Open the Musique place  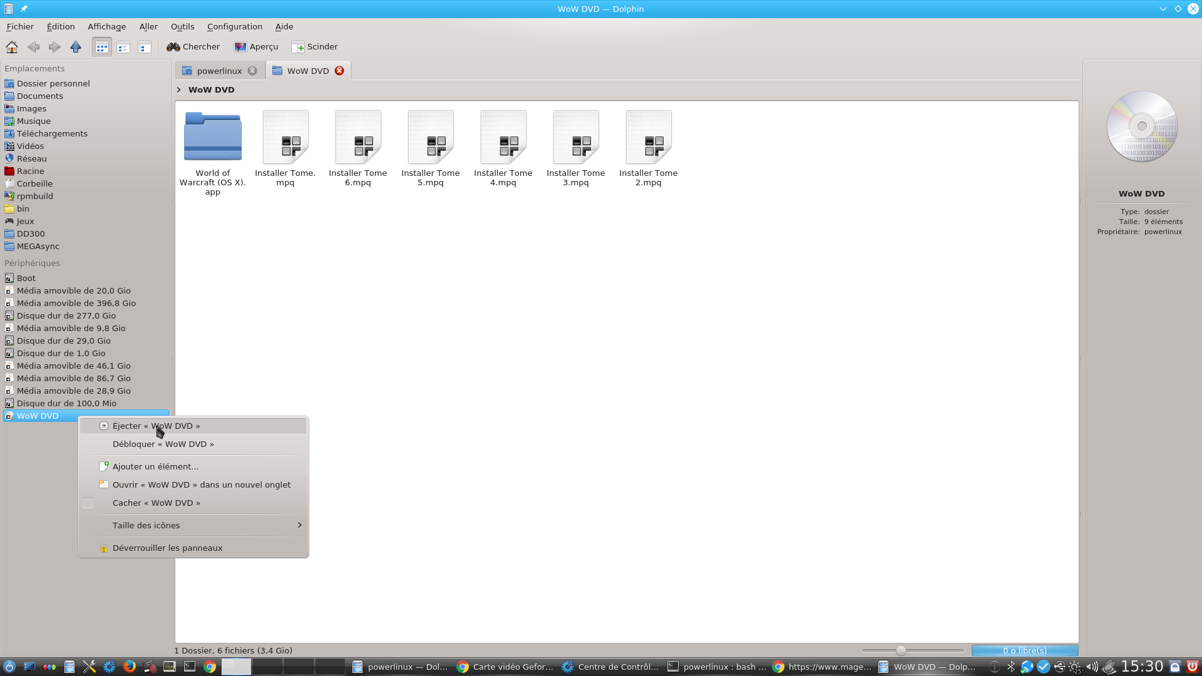click(x=86, y=121)
